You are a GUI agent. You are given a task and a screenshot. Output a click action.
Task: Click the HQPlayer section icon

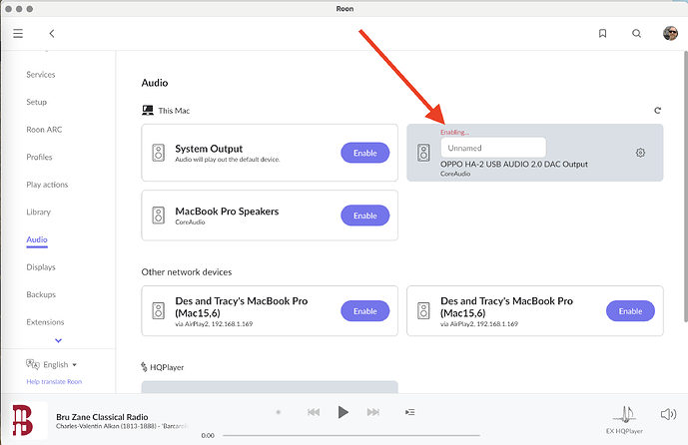[x=144, y=367]
